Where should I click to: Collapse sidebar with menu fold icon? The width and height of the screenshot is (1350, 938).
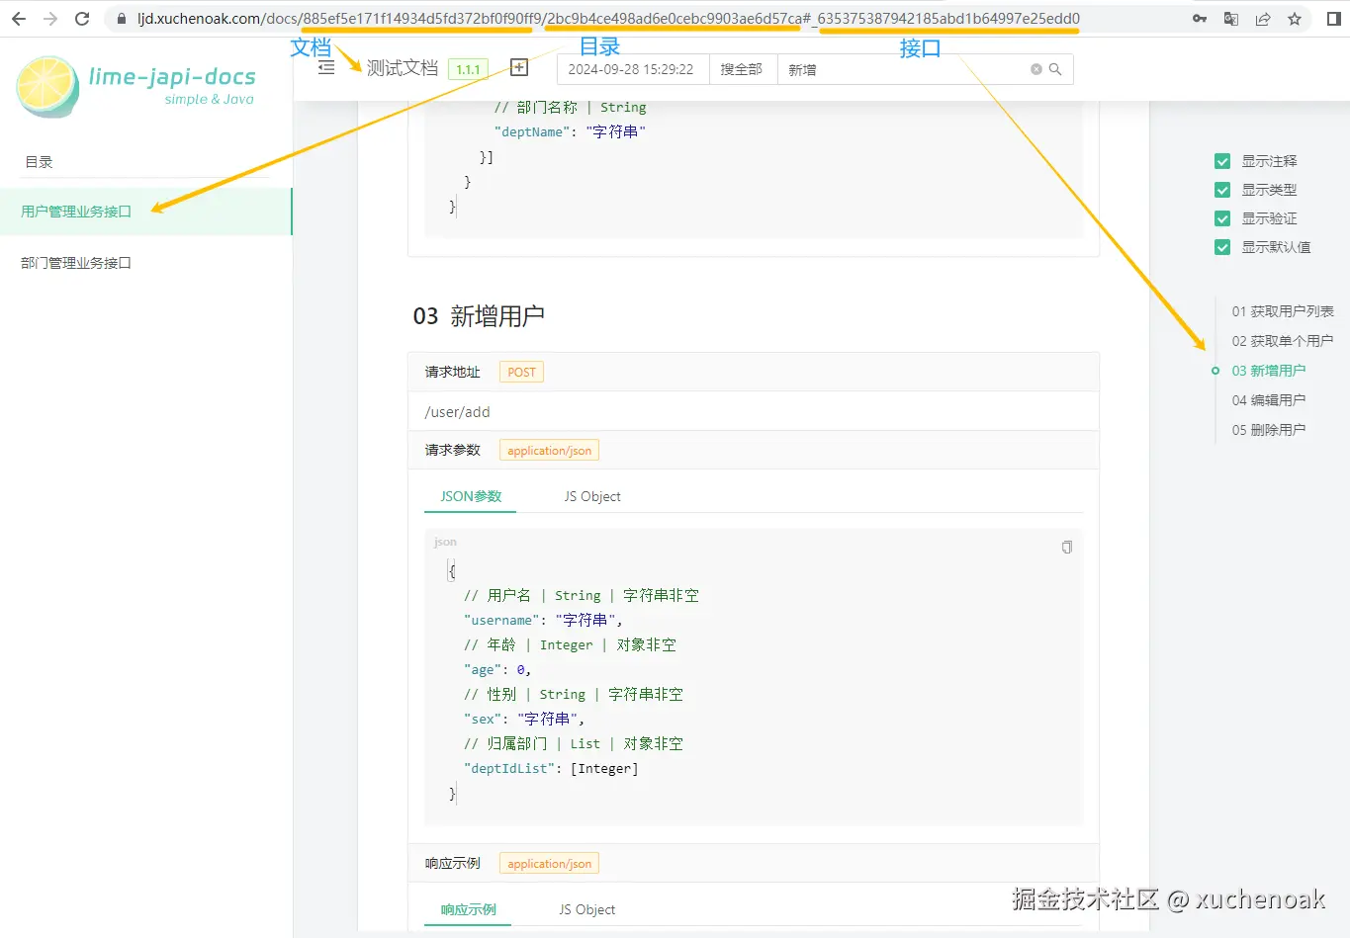coord(326,68)
